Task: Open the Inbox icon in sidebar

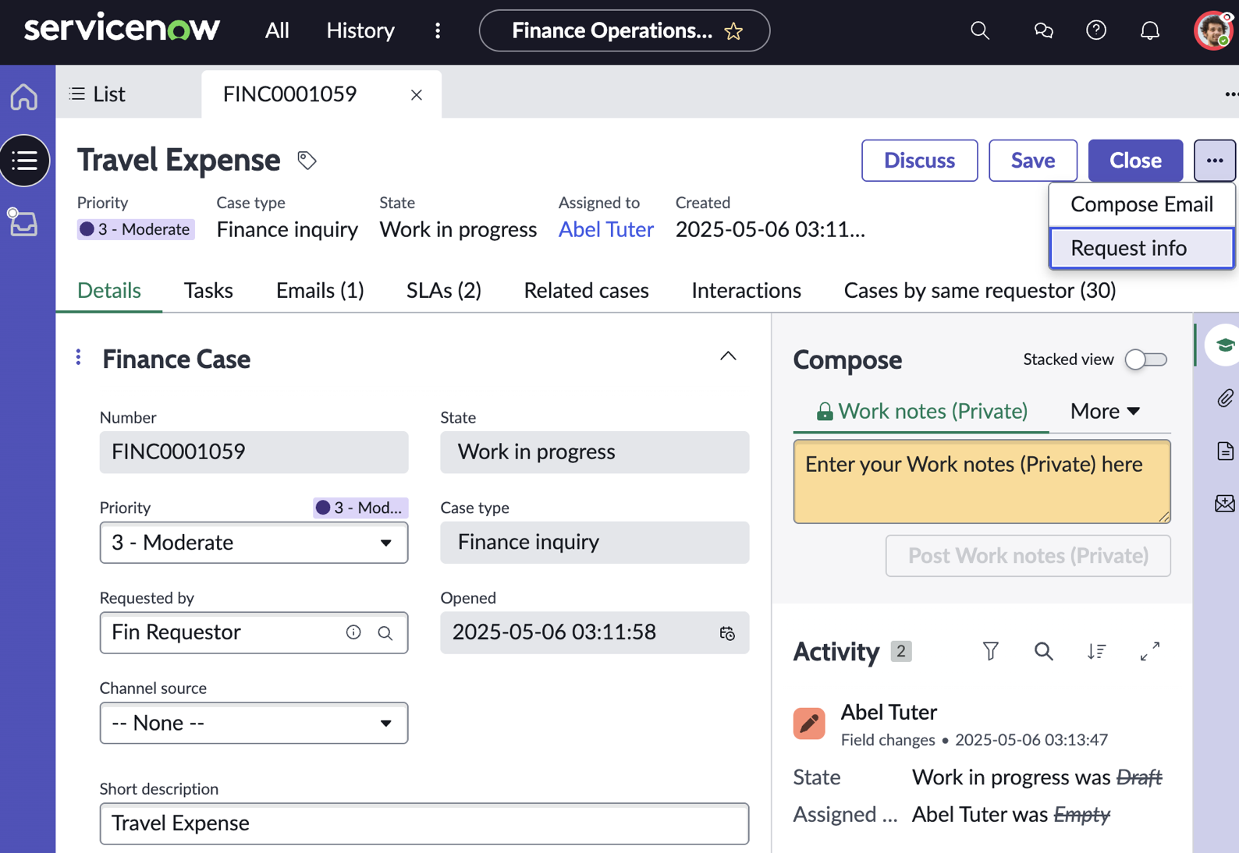Action: point(23,222)
